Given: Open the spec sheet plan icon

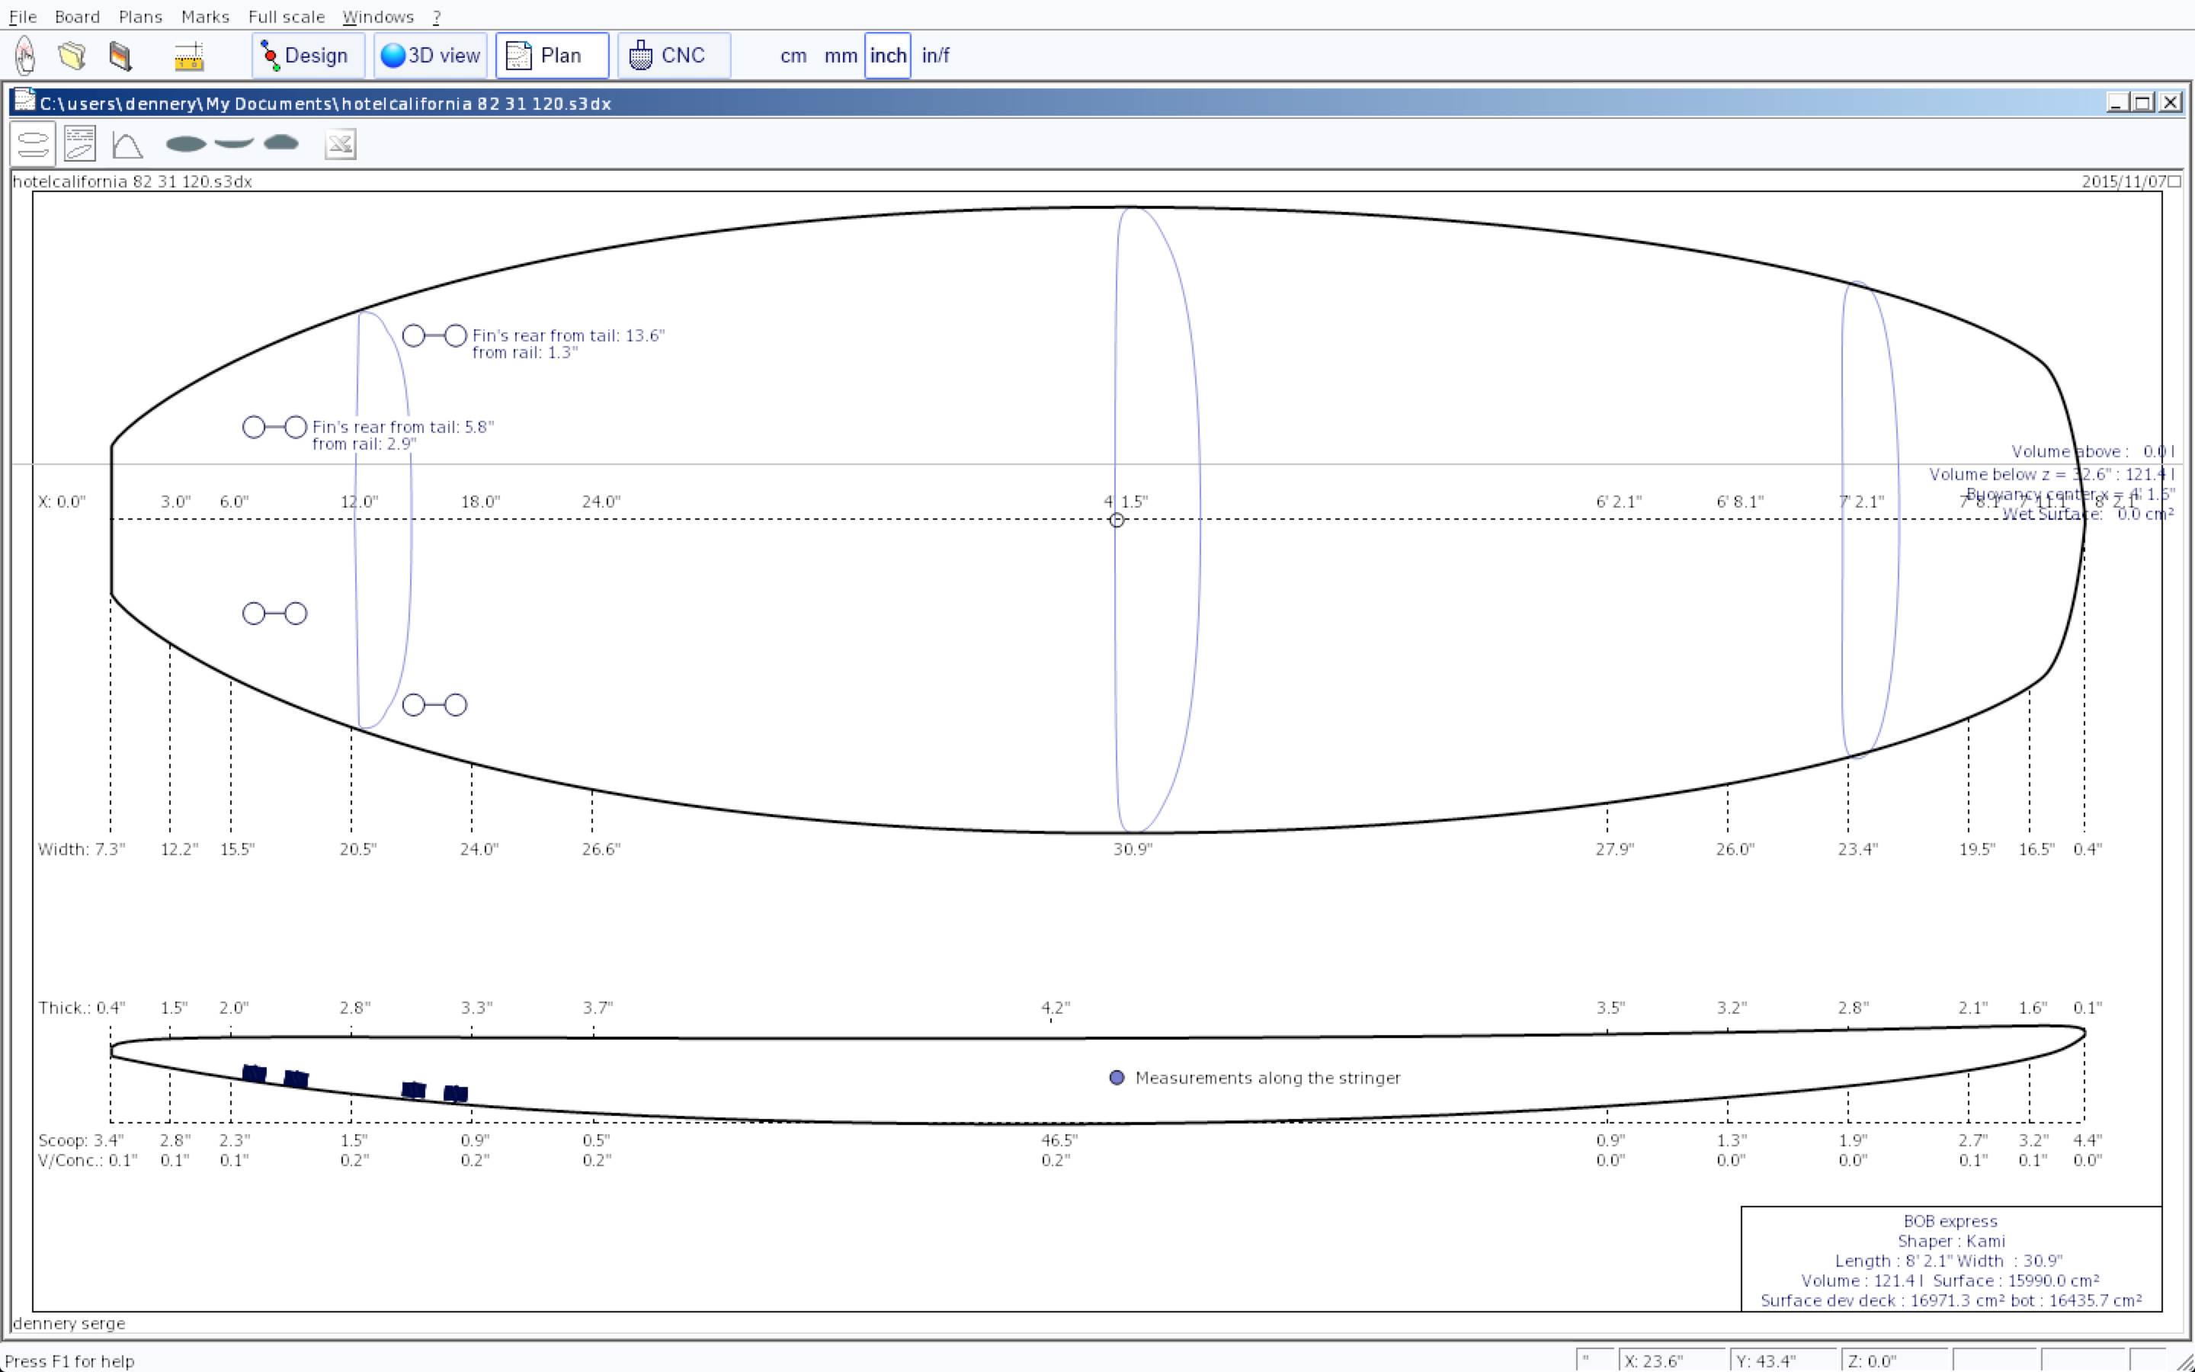Looking at the screenshot, I should [x=80, y=144].
